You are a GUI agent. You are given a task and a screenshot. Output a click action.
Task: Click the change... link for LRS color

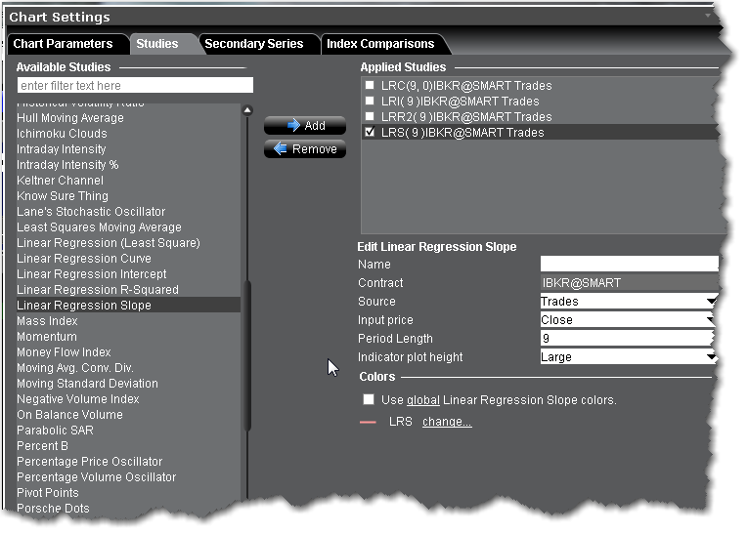(x=447, y=422)
